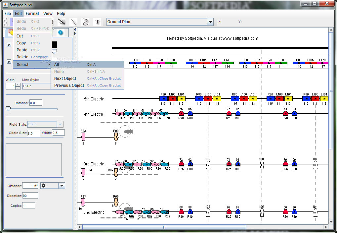This screenshot has width=337, height=233.
Task: Click the Rotation slider handle
Action: [x=8, y=109]
